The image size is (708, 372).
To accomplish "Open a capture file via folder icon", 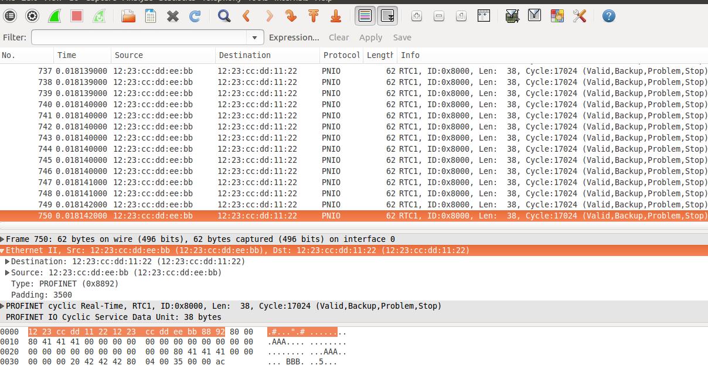I will click(128, 16).
